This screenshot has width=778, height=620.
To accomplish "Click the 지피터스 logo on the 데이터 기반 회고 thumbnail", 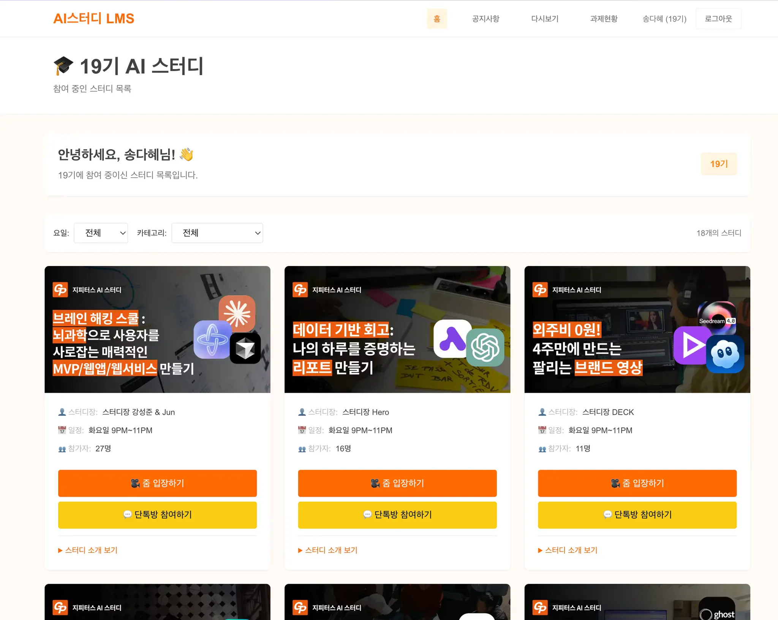I will tap(300, 290).
